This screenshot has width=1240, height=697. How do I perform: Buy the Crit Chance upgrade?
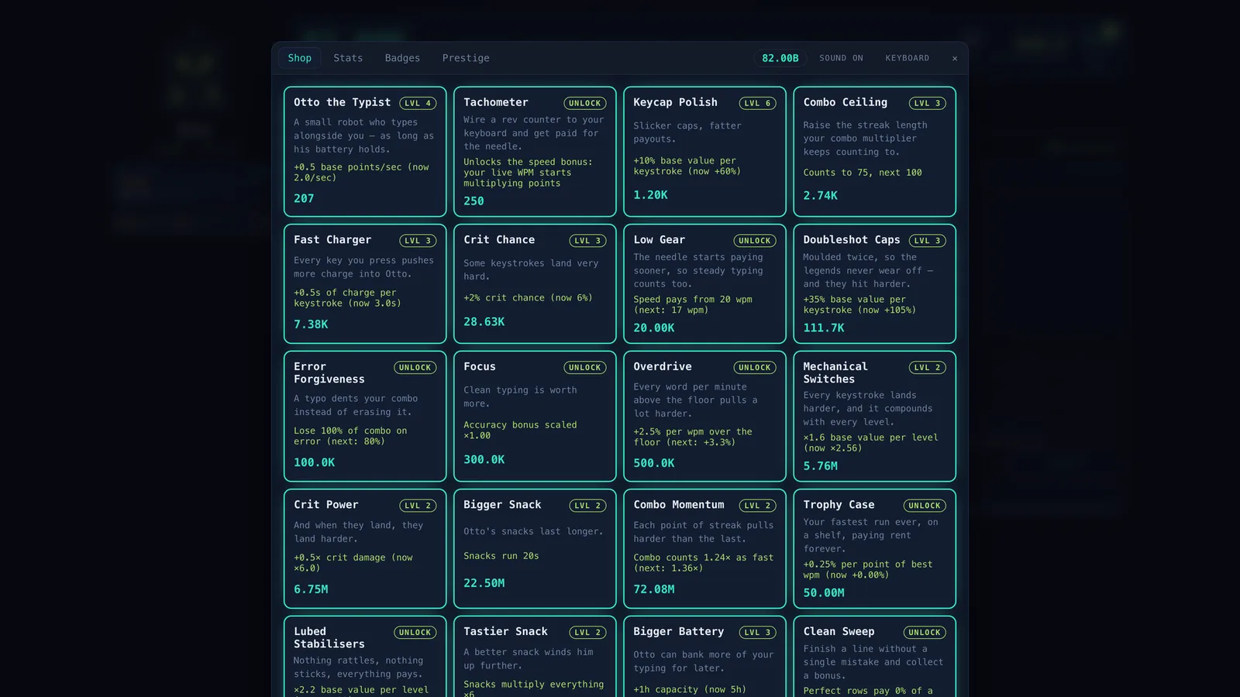[535, 283]
